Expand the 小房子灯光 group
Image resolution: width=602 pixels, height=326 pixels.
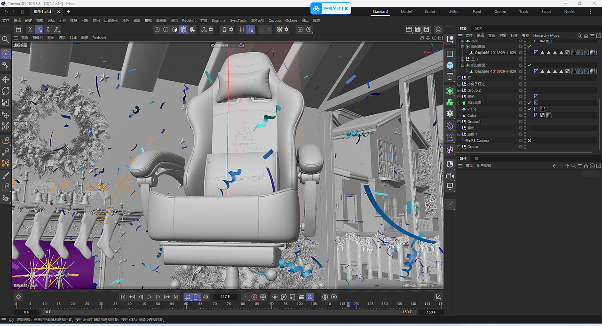coord(459,84)
